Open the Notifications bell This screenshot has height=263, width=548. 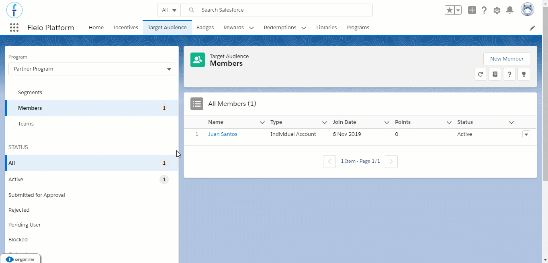510,10
